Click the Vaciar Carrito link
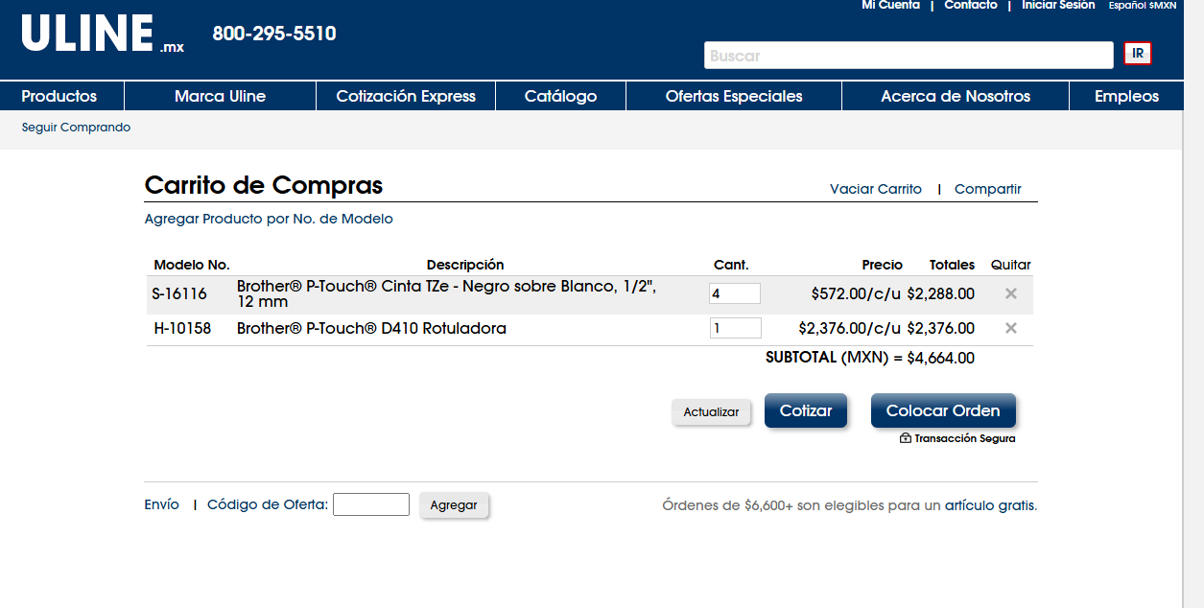 (x=876, y=189)
